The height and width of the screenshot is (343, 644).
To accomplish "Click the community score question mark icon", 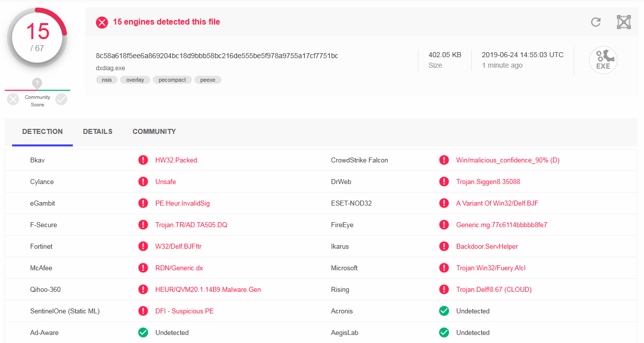I will point(37,83).
